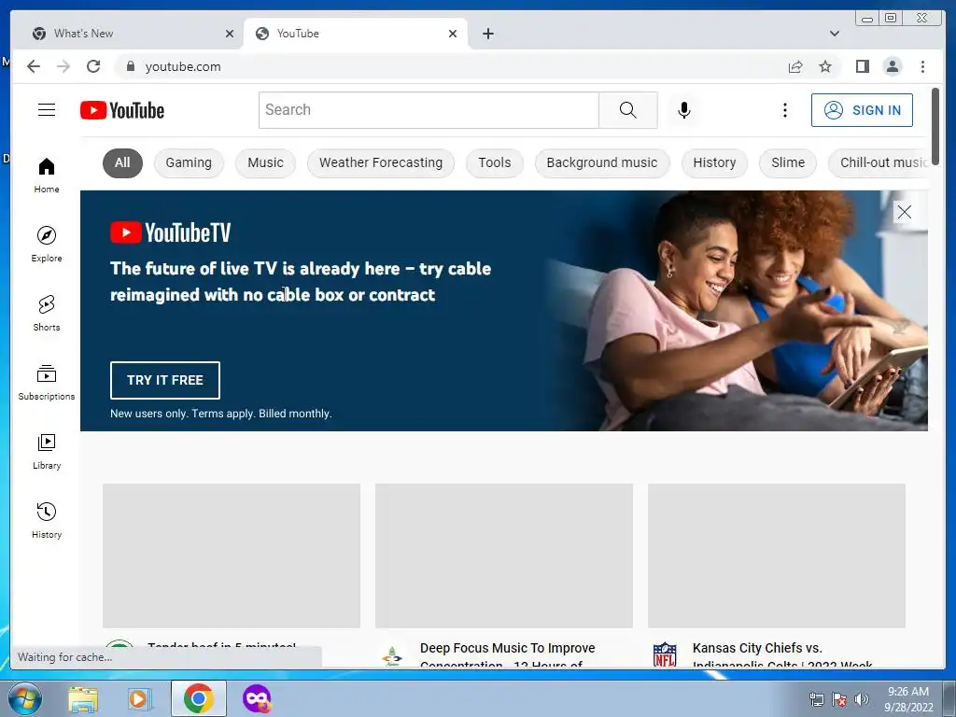Open the Tender beef video thumbnail

click(x=232, y=555)
